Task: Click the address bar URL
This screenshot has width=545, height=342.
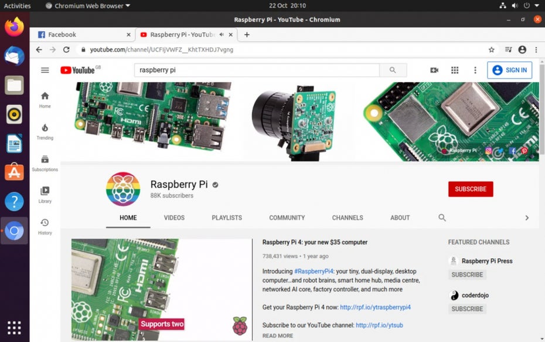Action: pos(162,50)
